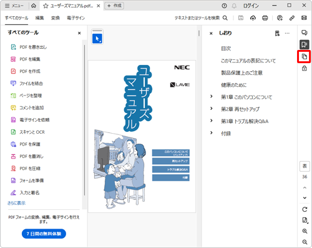This screenshot has width=312, height=248.
Task: Open the 変換 tab
Action: coord(56,18)
